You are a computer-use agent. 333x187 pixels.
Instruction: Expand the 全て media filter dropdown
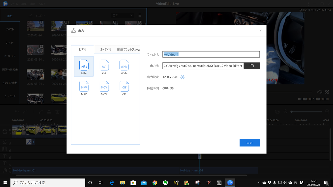(x=122, y=15)
